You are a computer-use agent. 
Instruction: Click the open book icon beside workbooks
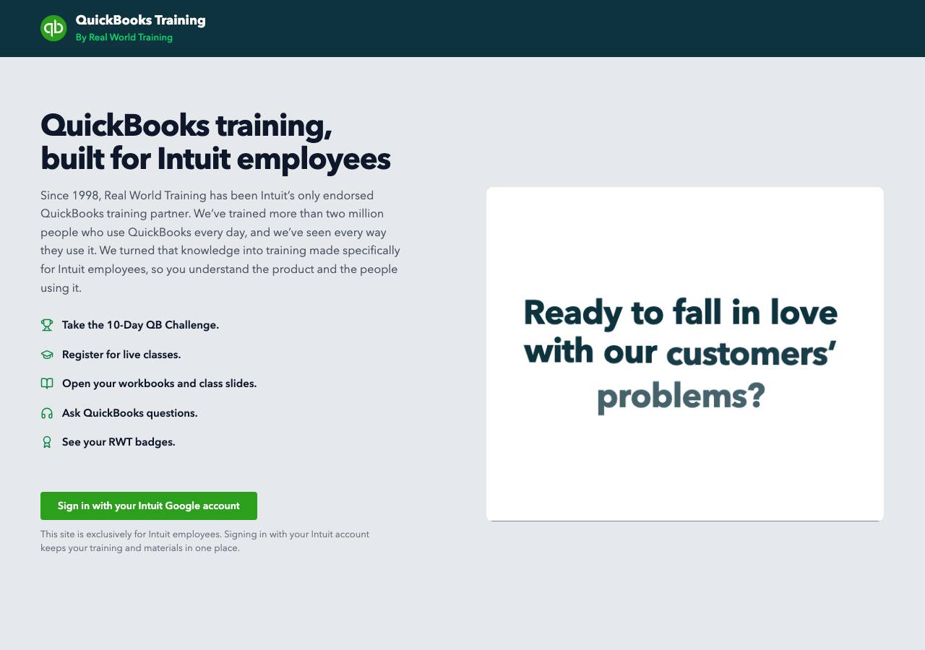[47, 383]
